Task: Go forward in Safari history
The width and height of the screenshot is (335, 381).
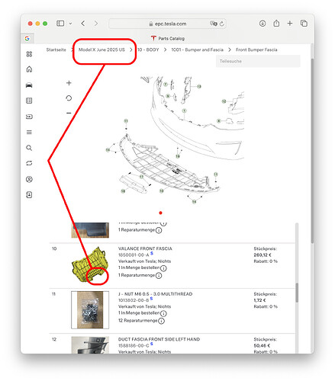Action: click(96, 24)
